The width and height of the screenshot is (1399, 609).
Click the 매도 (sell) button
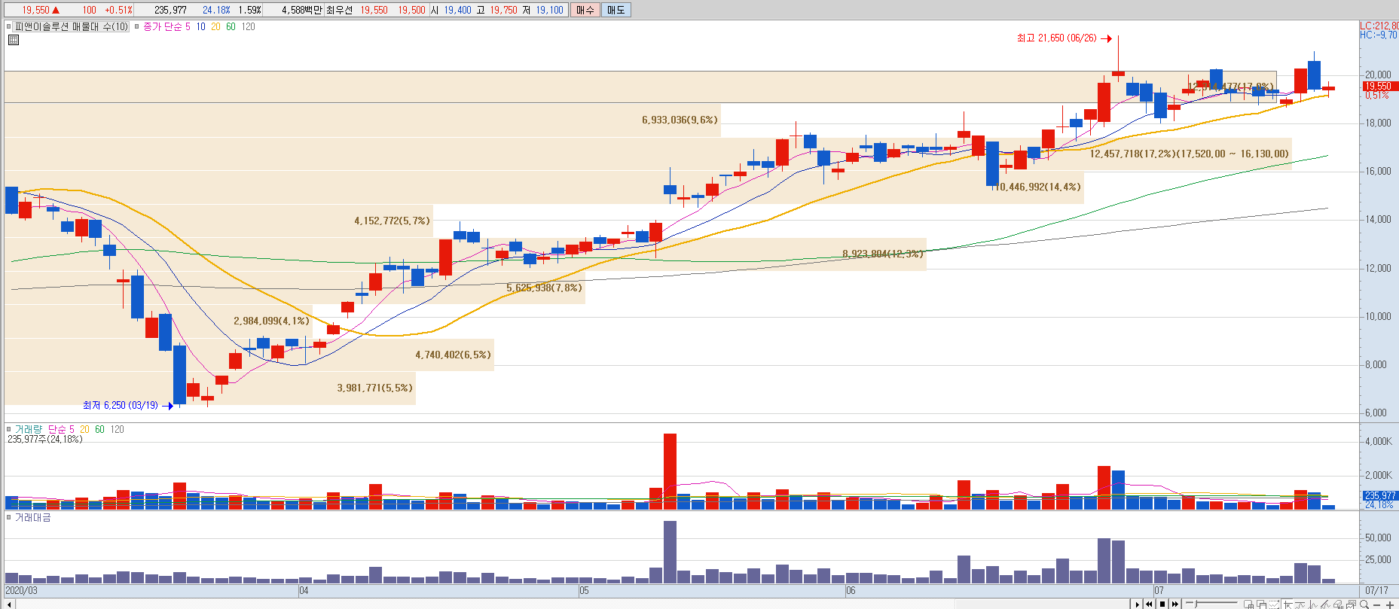[616, 10]
